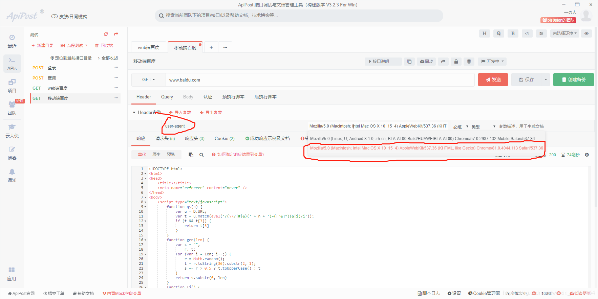The width and height of the screenshot is (598, 299).
Task: Open the 团队 team sidebar icon
Action: pyautogui.click(x=12, y=108)
